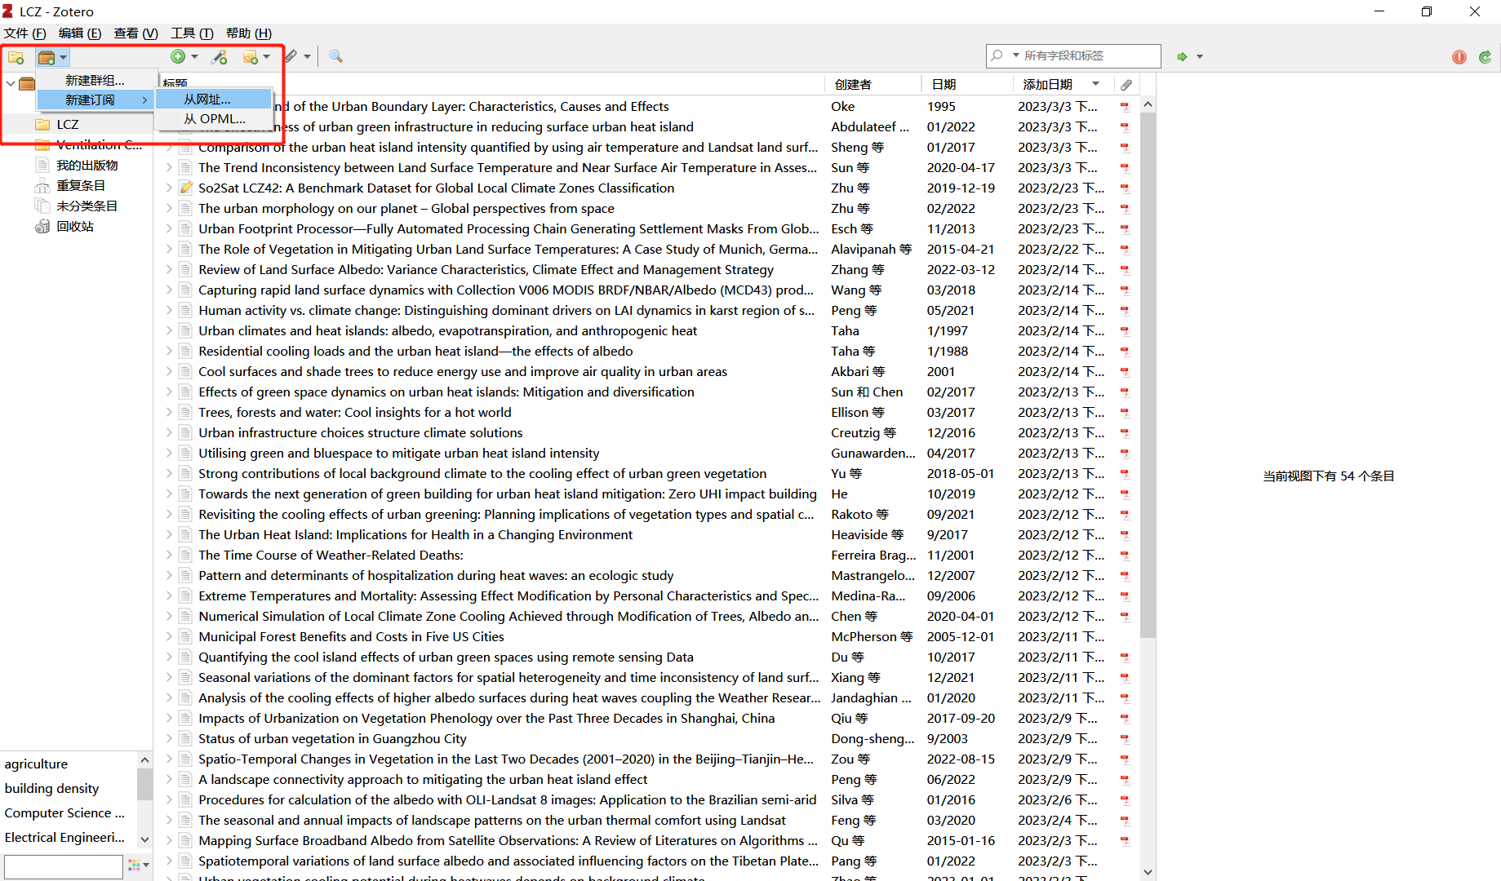Click the Add Item by Identifier wand

pyautogui.click(x=219, y=56)
